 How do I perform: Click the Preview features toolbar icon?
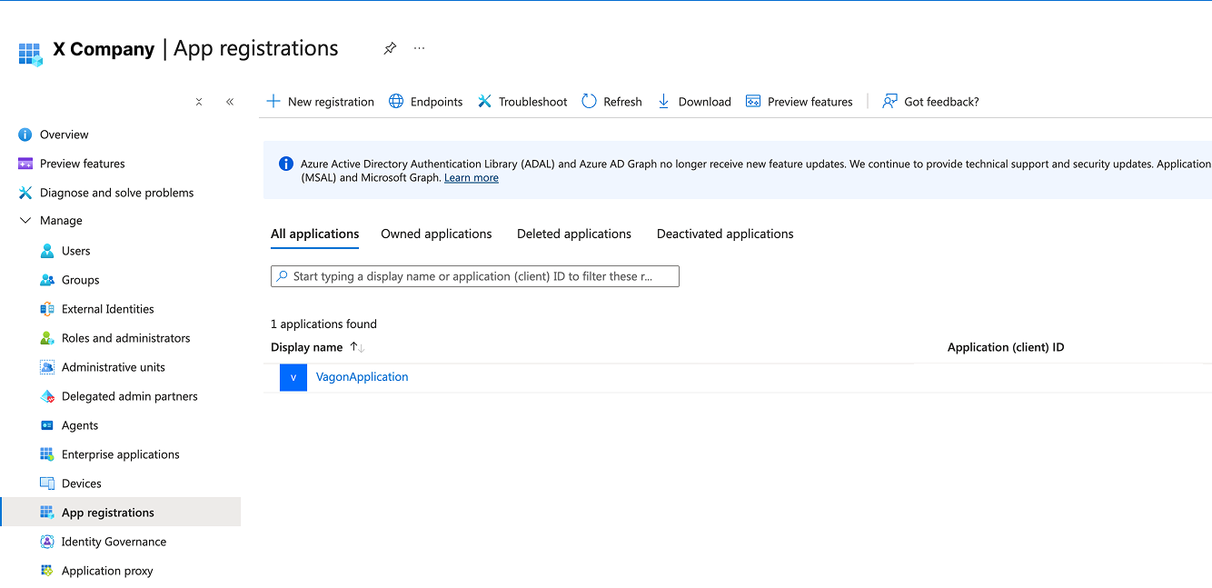point(753,101)
